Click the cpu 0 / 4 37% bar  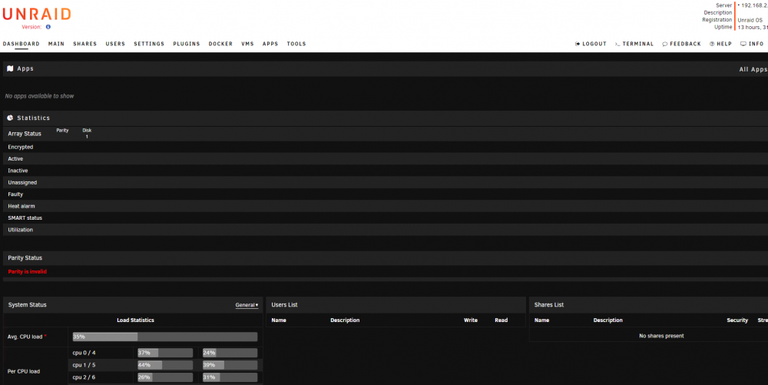point(165,353)
